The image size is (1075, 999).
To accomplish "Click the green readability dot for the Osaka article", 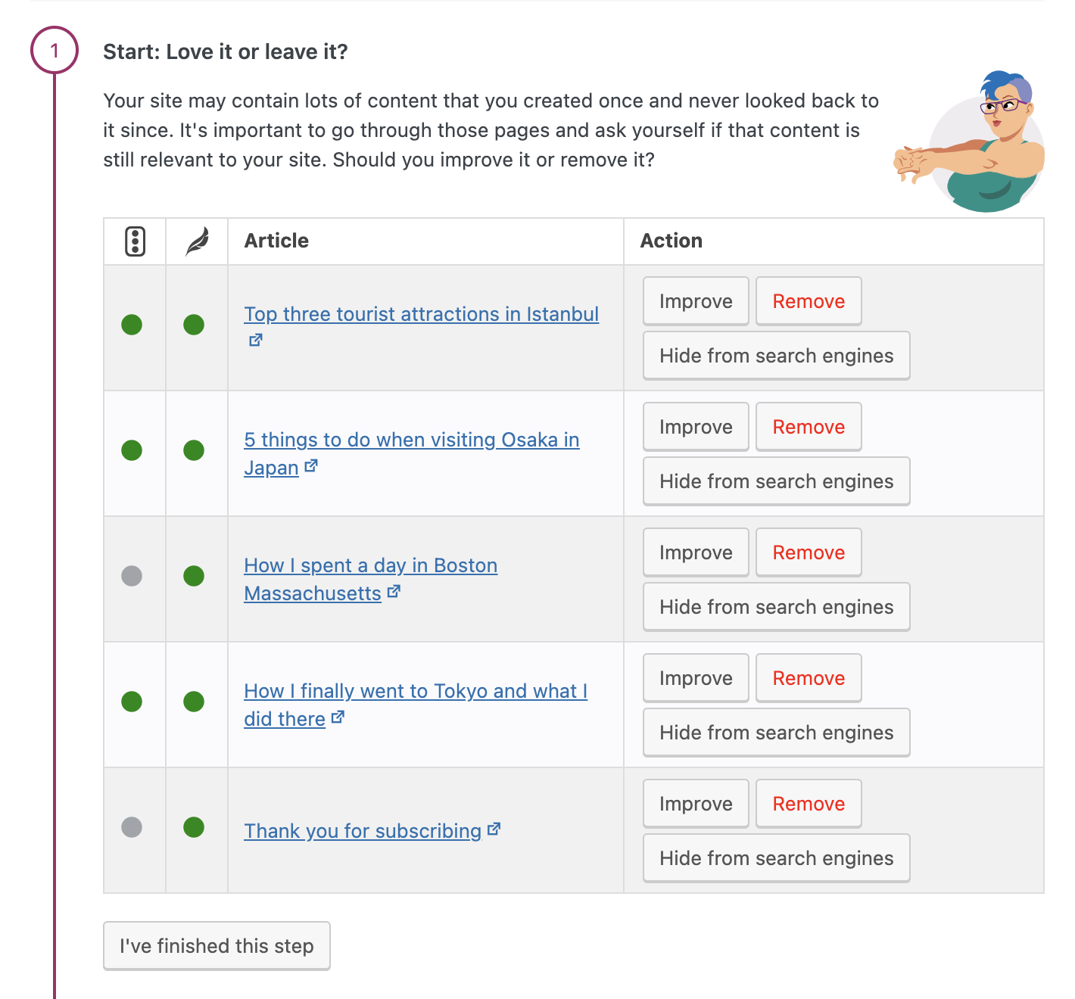I will [194, 451].
